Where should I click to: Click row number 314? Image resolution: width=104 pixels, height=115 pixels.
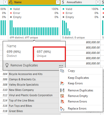pos(5,100)
